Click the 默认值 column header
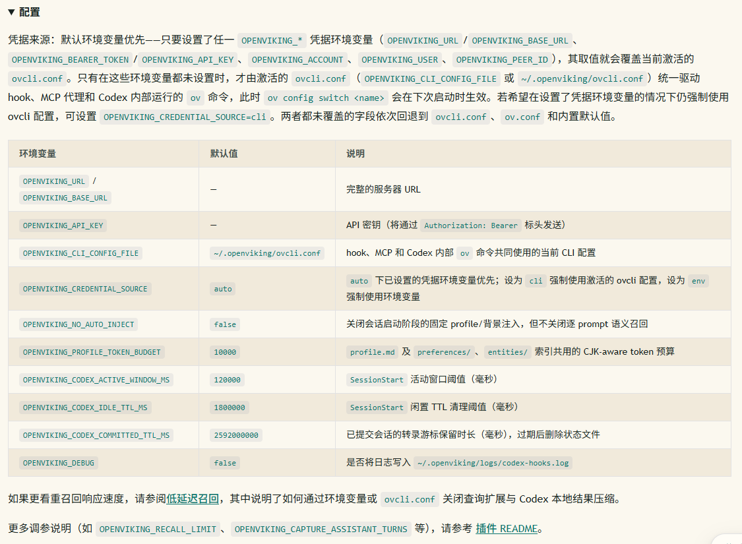742x544 pixels. (224, 154)
